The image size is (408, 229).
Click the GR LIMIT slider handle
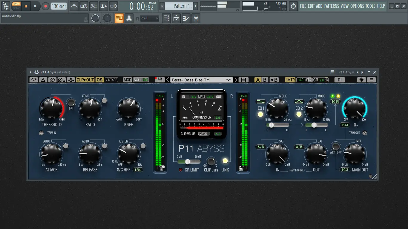[x=188, y=162]
